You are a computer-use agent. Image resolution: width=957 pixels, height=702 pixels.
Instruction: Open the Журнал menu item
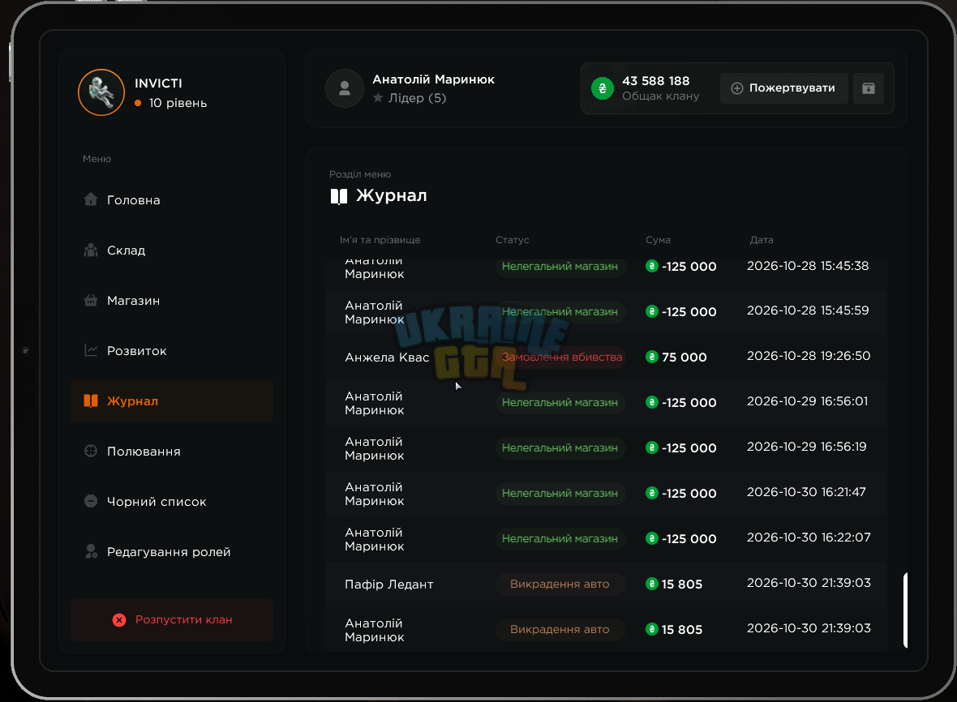point(171,400)
